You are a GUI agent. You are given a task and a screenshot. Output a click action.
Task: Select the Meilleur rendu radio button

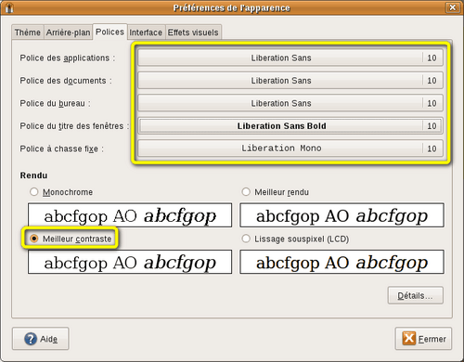tap(246, 192)
